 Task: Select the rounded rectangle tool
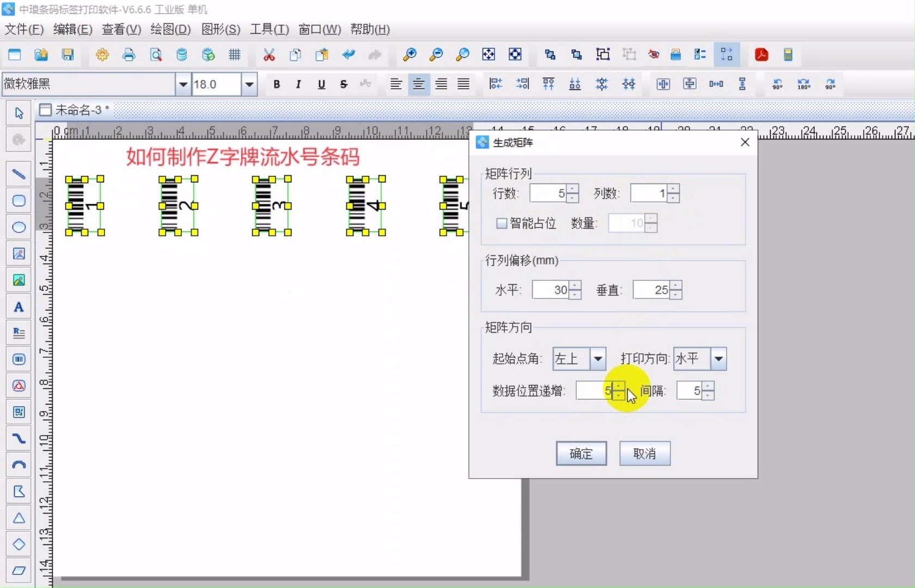tap(19, 201)
